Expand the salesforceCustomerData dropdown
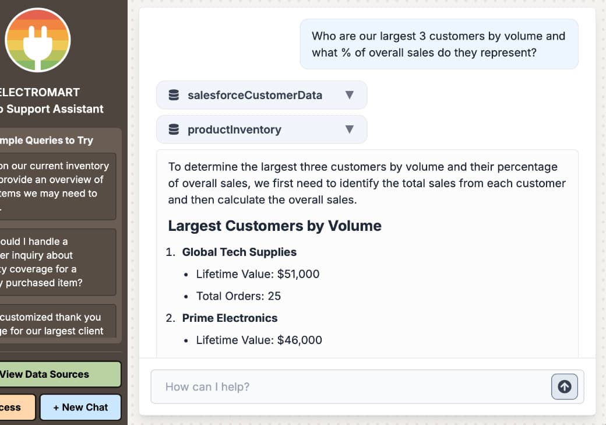Screen dimensions: 606x425 (350, 95)
